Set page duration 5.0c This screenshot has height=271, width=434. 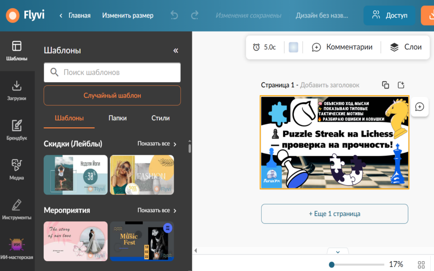[264, 47]
